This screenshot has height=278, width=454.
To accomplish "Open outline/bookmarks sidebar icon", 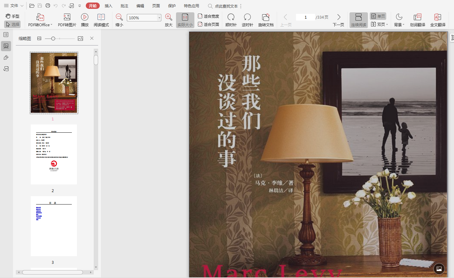I will pyautogui.click(x=6, y=34).
